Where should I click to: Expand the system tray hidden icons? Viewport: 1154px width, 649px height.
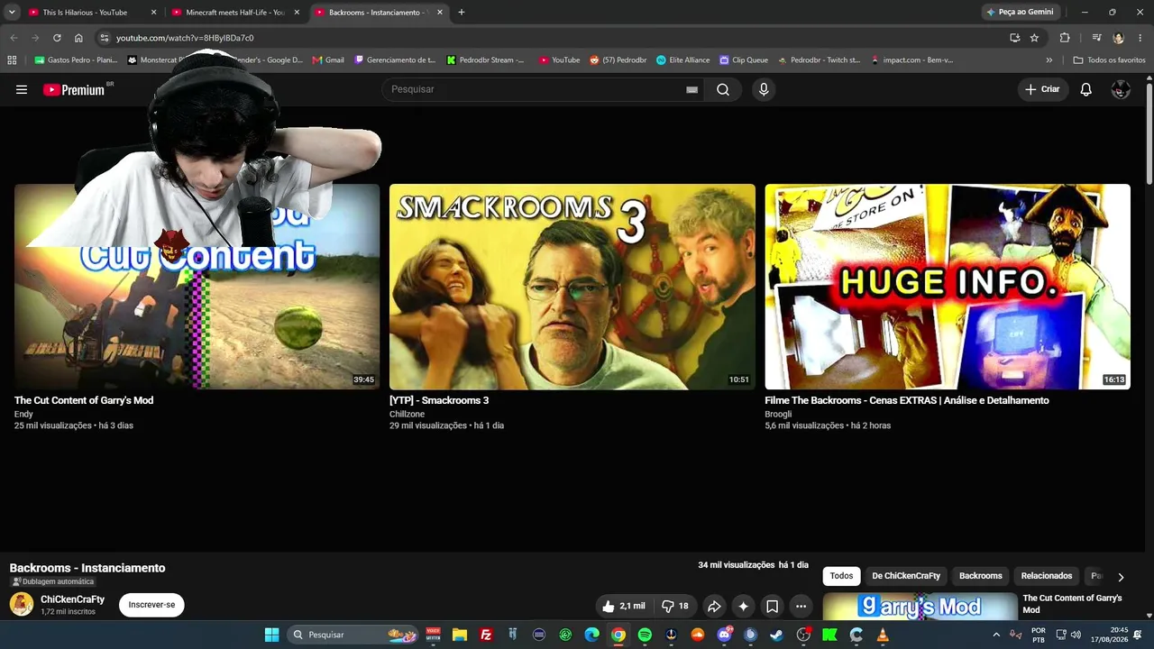click(x=996, y=635)
